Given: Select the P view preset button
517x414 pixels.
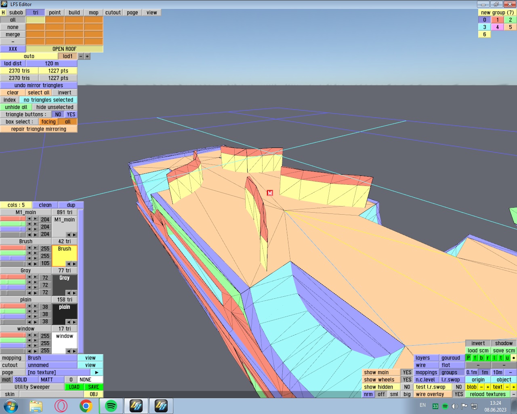Looking at the screenshot, I should pyautogui.click(x=469, y=358).
